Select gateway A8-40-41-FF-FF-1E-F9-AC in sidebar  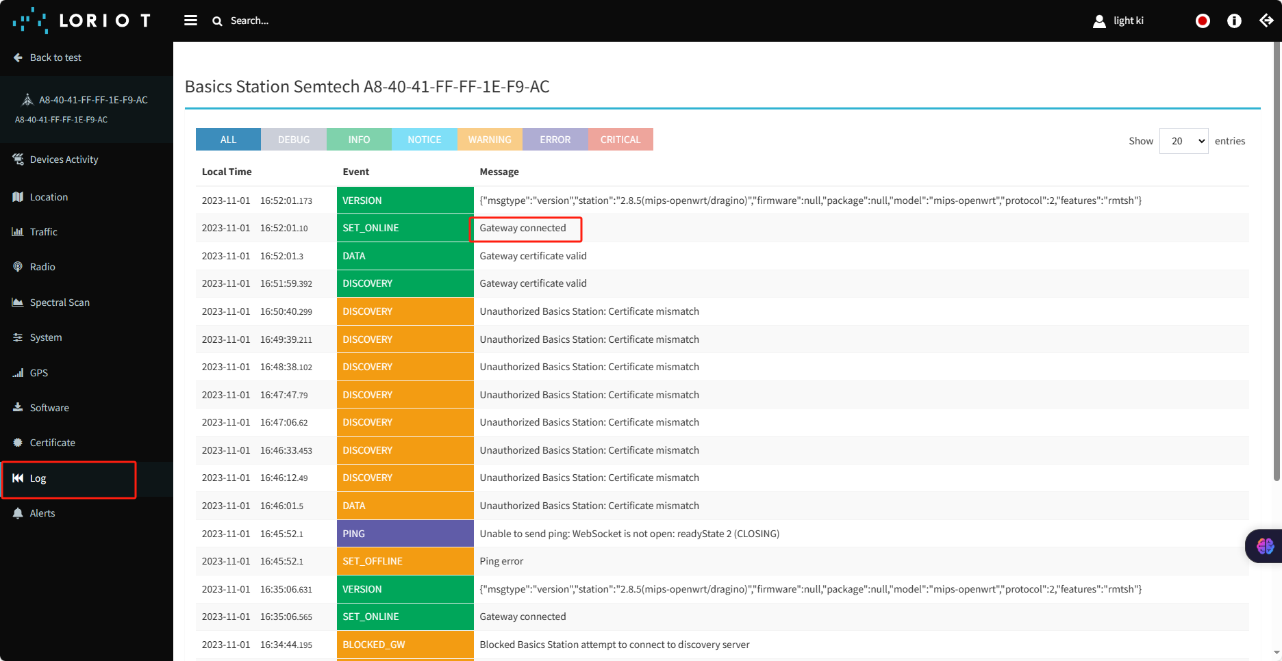[93, 100]
